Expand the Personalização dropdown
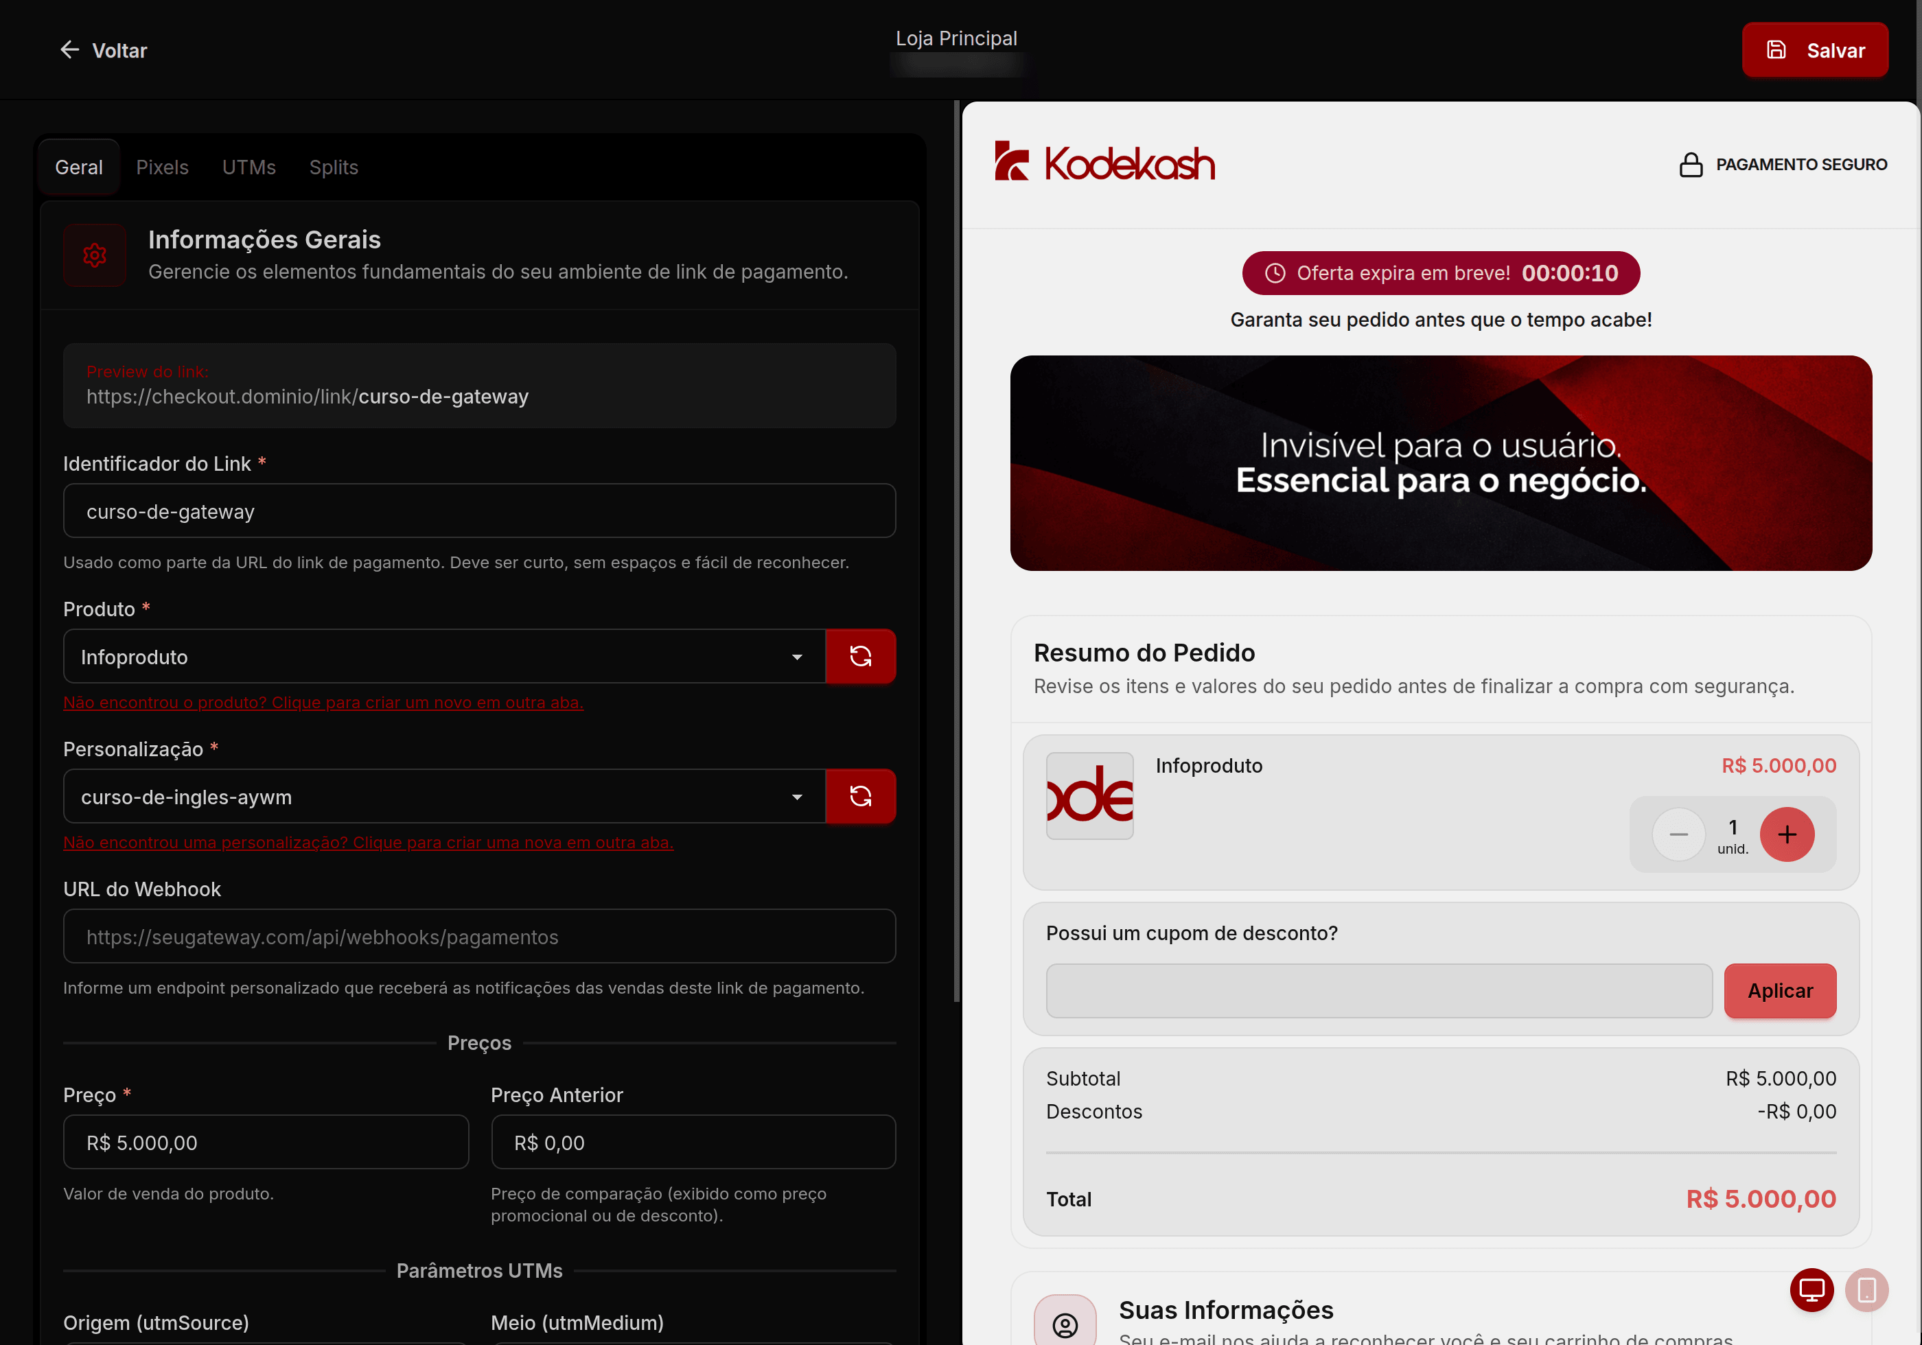Image resolution: width=1922 pixels, height=1345 pixels. pyautogui.click(x=443, y=796)
